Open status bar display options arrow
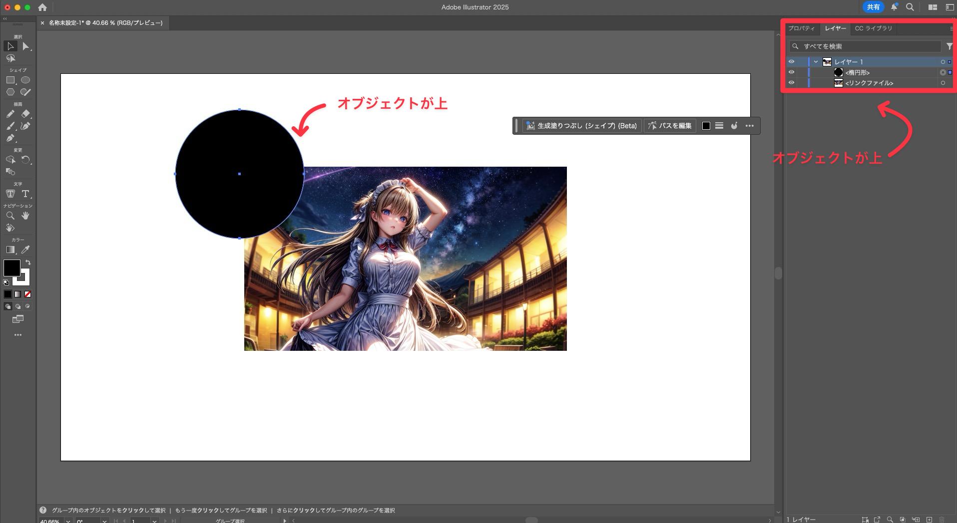Screen dimensions: 957x523 (285, 521)
